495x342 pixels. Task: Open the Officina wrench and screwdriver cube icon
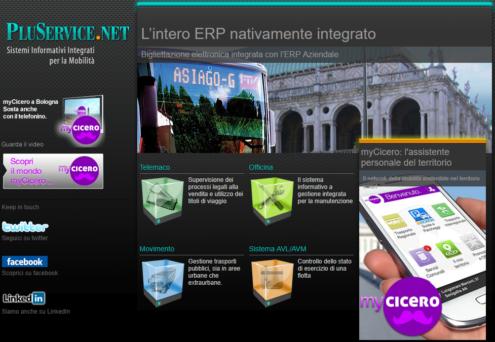(x=272, y=201)
